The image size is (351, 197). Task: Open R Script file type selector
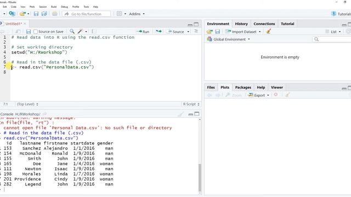pyautogui.click(x=191, y=104)
